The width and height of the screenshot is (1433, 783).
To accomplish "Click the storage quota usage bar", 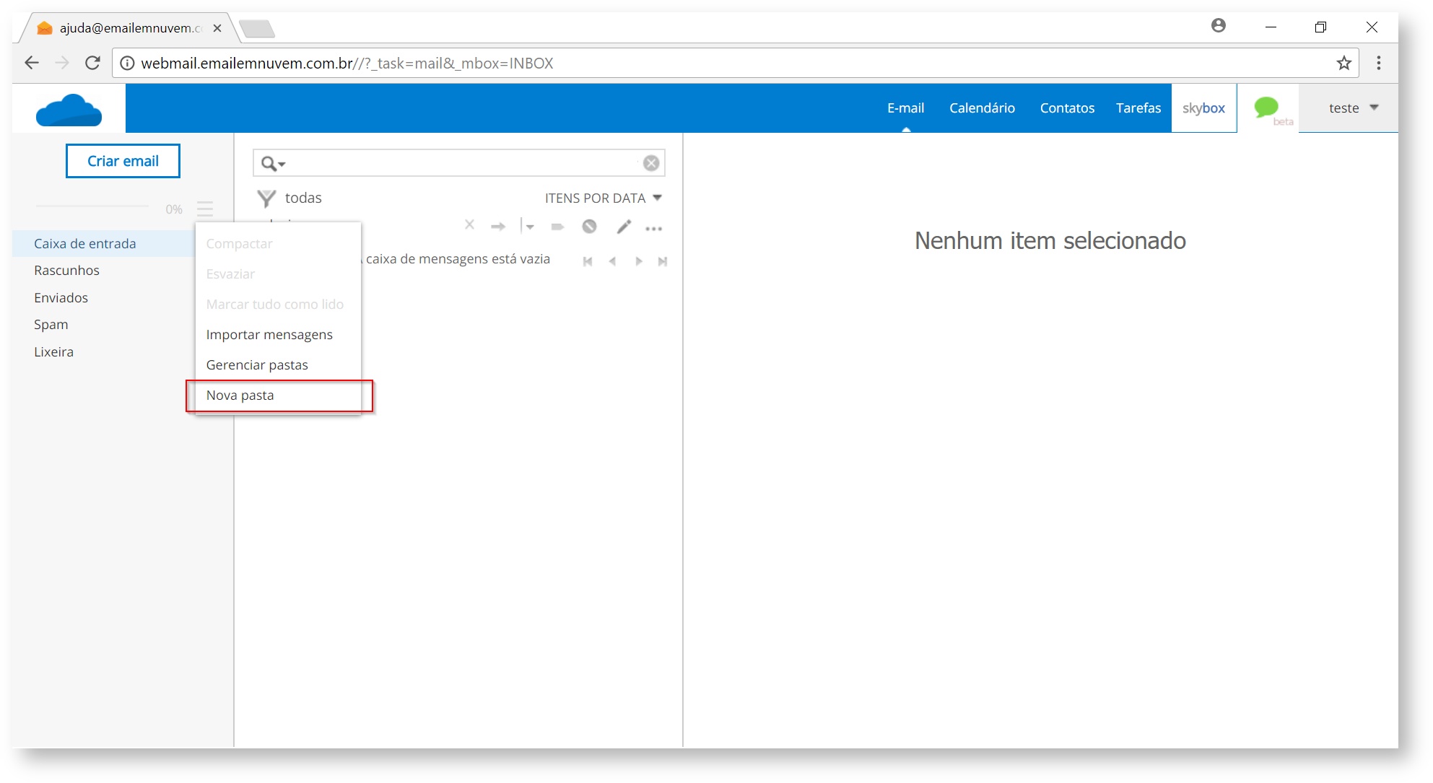I will point(92,206).
